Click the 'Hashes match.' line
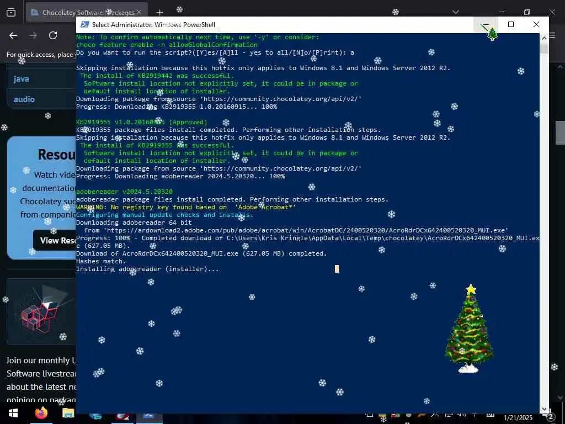Screen dimensions: 565x424 102,261
